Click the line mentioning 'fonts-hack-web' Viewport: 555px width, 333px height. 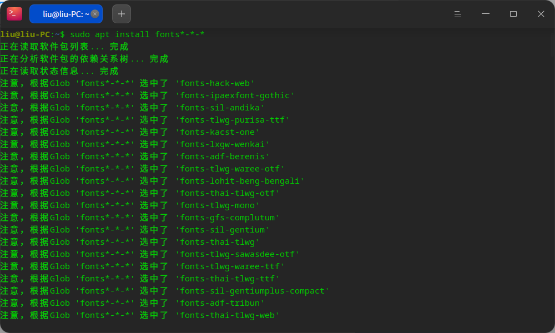[x=127, y=83]
